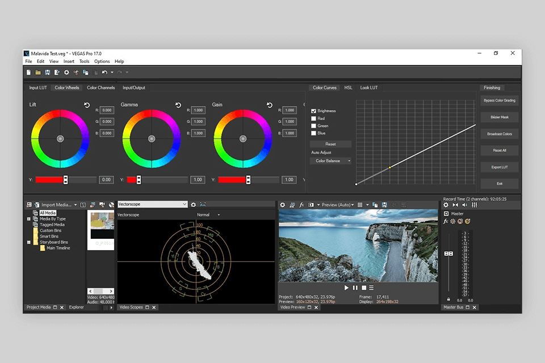Click the Save project floppy icon
This screenshot has width=545, height=363.
tap(47, 72)
